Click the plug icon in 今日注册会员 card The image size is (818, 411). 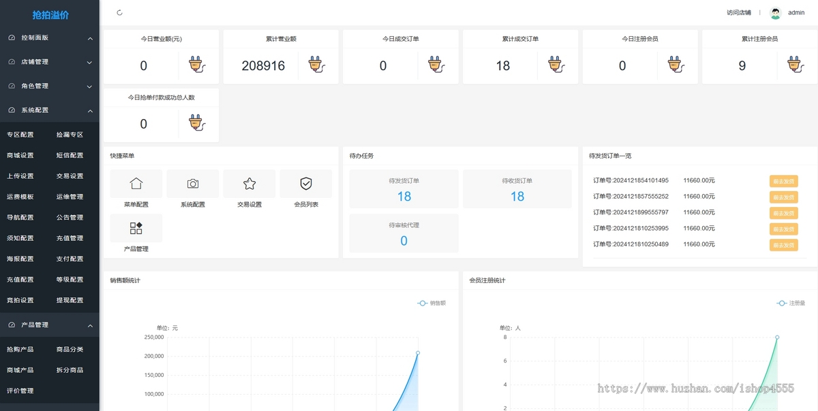pyautogui.click(x=676, y=65)
